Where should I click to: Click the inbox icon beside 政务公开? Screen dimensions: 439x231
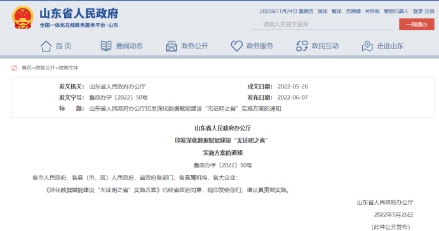tap(172, 46)
